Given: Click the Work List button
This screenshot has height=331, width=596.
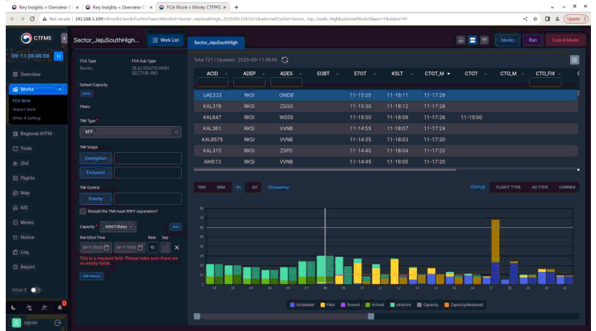Looking at the screenshot, I should pos(166,40).
